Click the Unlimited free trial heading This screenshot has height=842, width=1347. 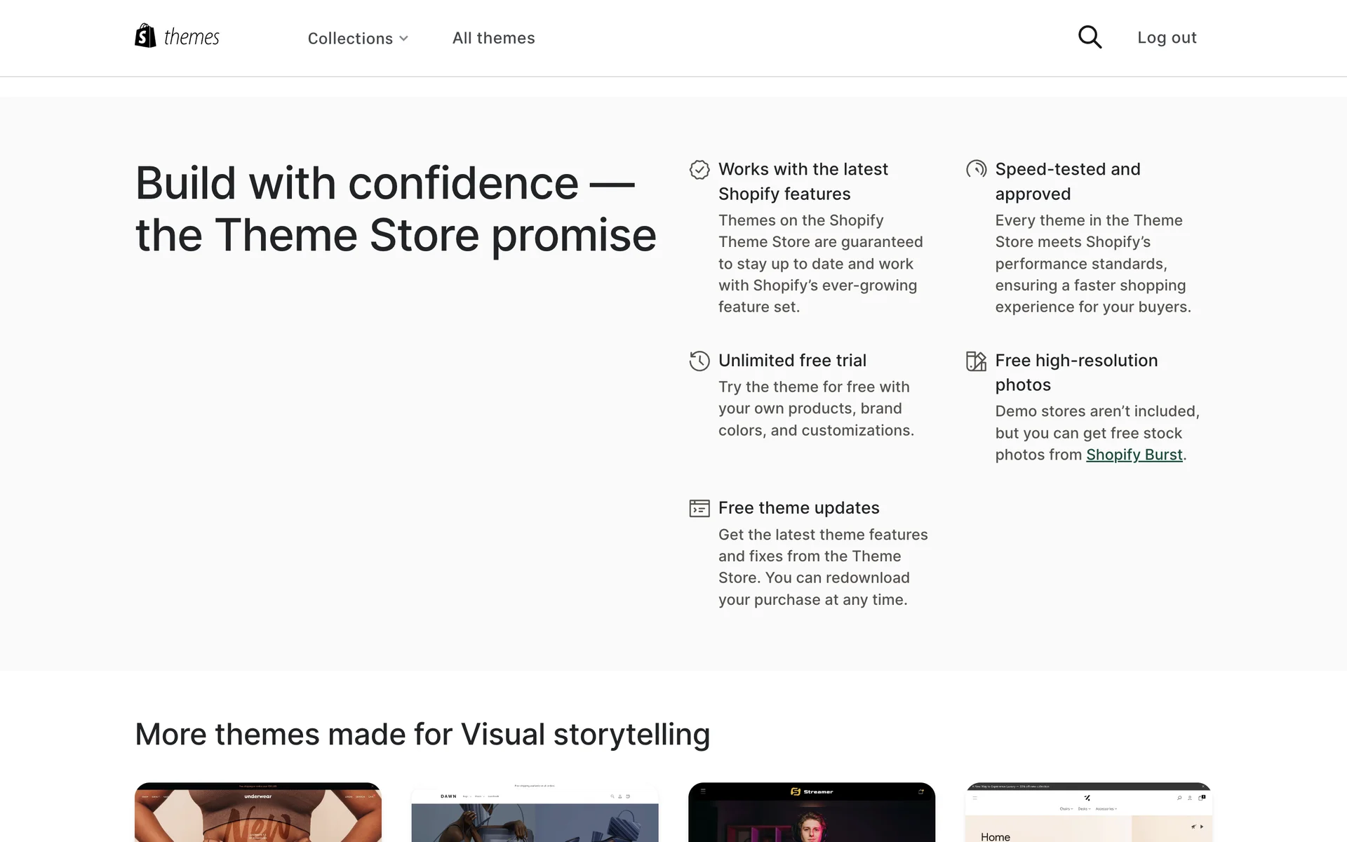[792, 361]
